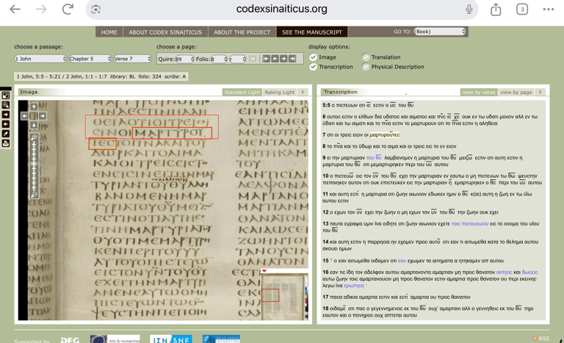Pan the manuscript image down

(x=34, y=125)
